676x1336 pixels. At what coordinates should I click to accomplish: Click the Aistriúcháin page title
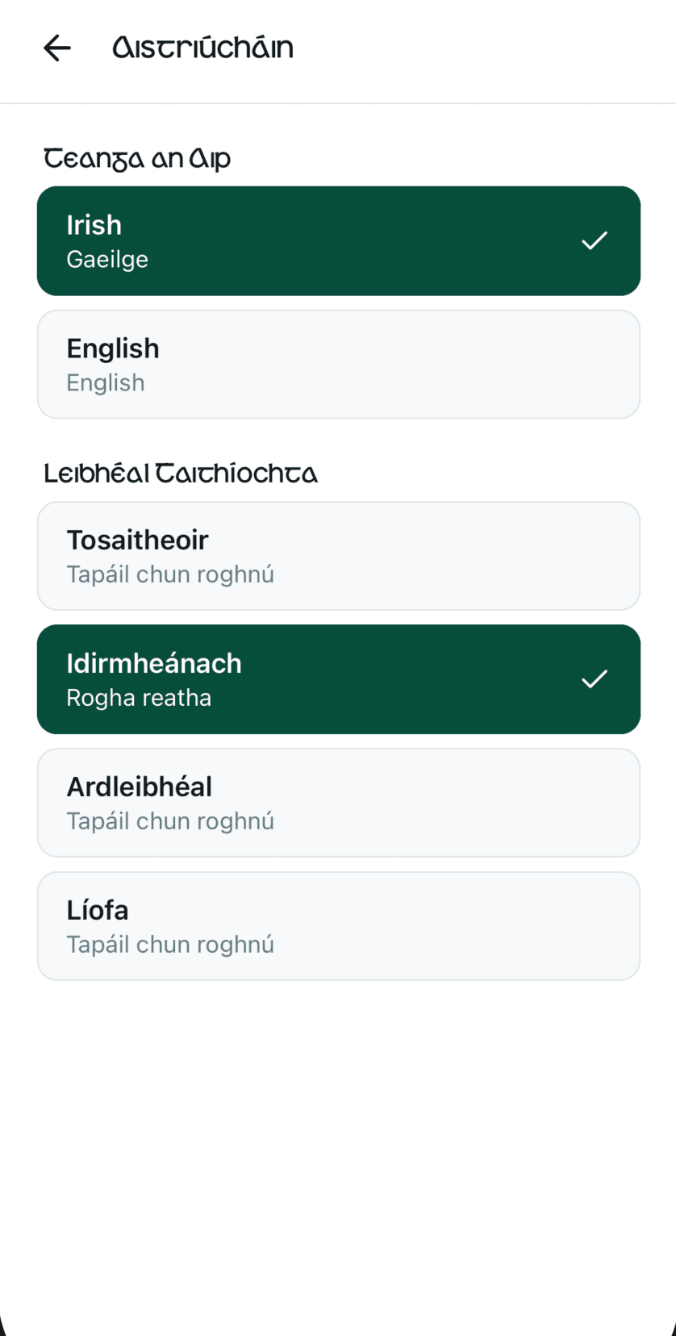pos(202,48)
